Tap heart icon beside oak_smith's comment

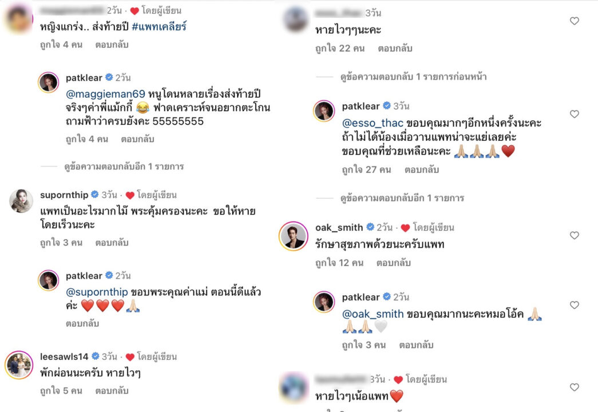[575, 235]
